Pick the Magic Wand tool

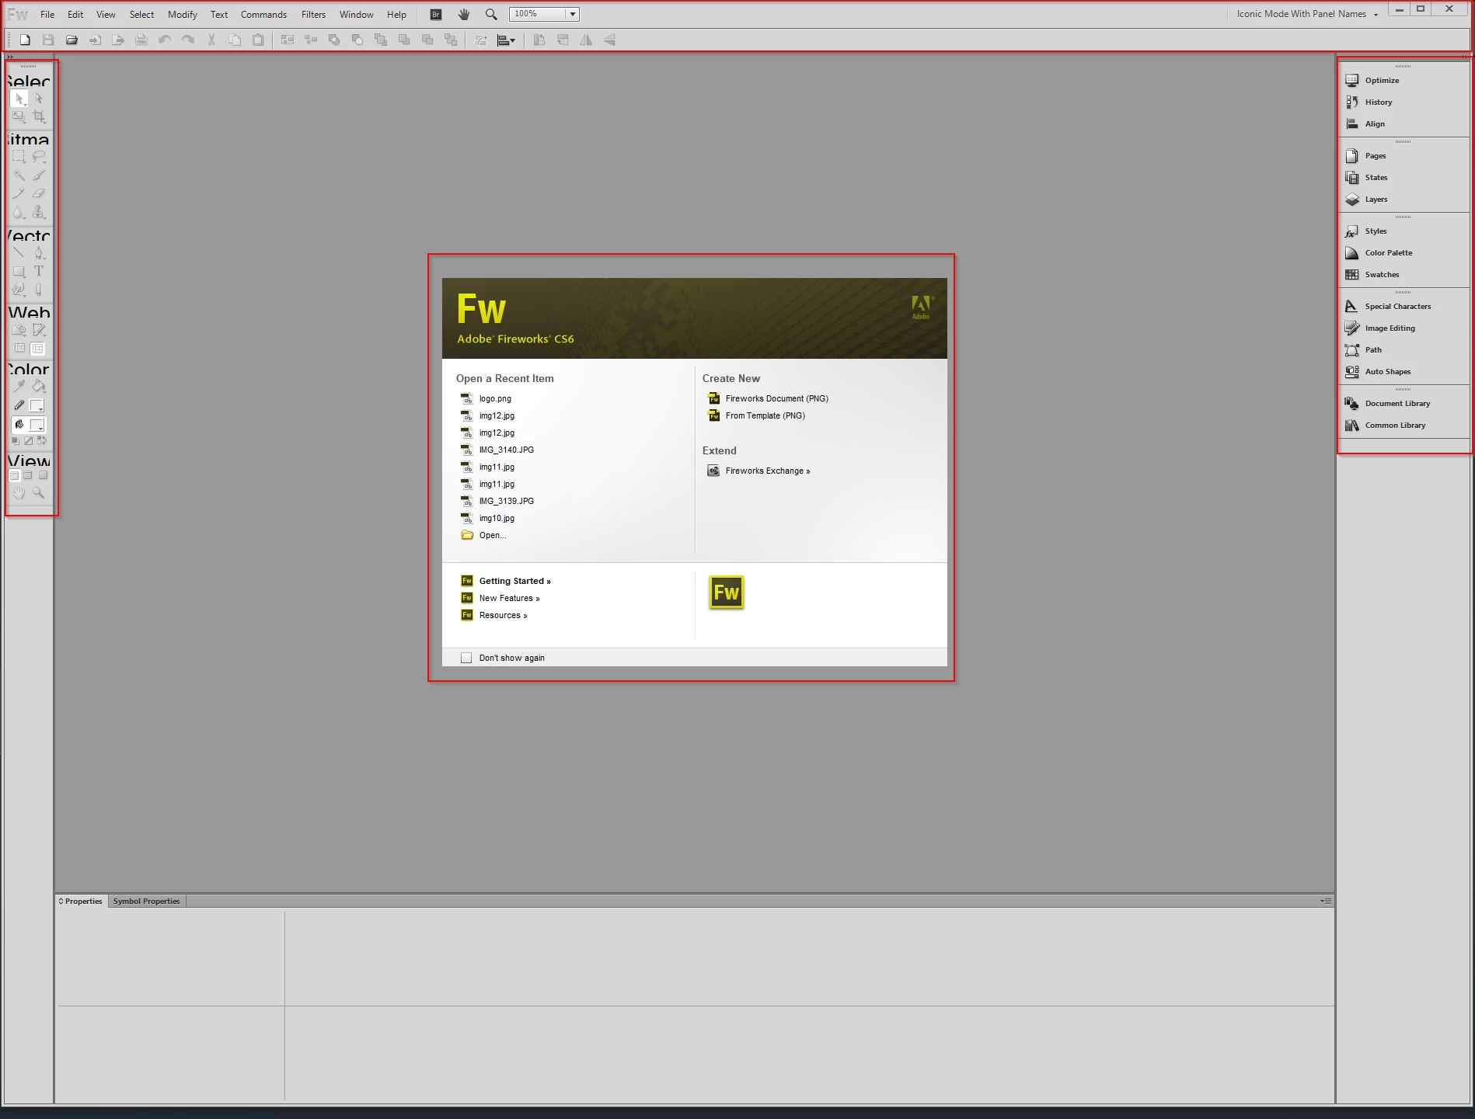[19, 175]
